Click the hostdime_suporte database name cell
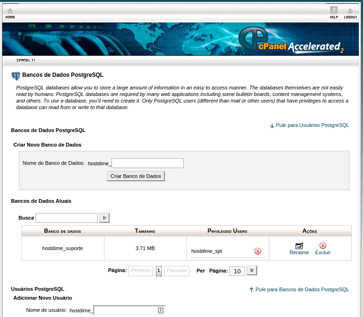The height and width of the screenshot is (317, 363). click(62, 248)
